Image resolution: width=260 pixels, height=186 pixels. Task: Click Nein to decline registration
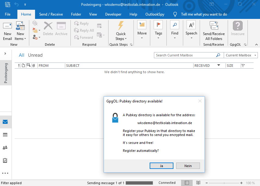coord(188,166)
